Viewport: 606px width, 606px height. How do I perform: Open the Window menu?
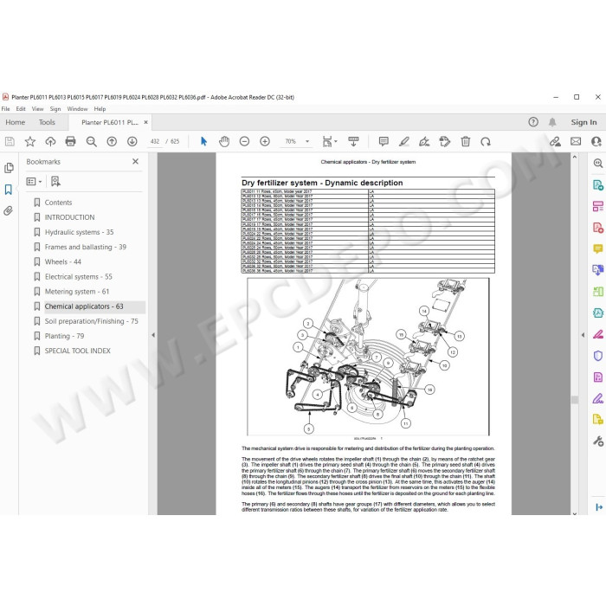pyautogui.click(x=77, y=109)
